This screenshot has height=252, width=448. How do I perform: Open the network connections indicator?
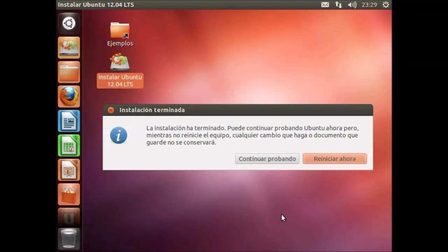338,5
